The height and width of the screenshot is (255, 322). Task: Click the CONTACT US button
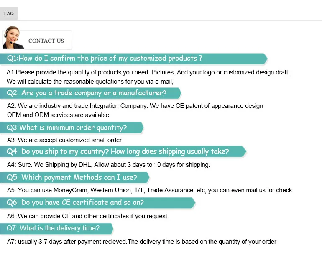[46, 41]
